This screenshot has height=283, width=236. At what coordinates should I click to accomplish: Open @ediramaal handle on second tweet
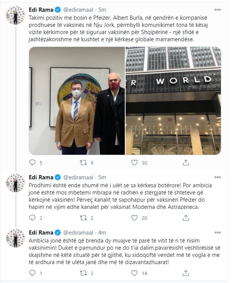[78, 177]
